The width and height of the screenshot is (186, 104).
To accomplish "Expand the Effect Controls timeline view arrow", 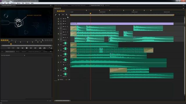I will (24, 55).
